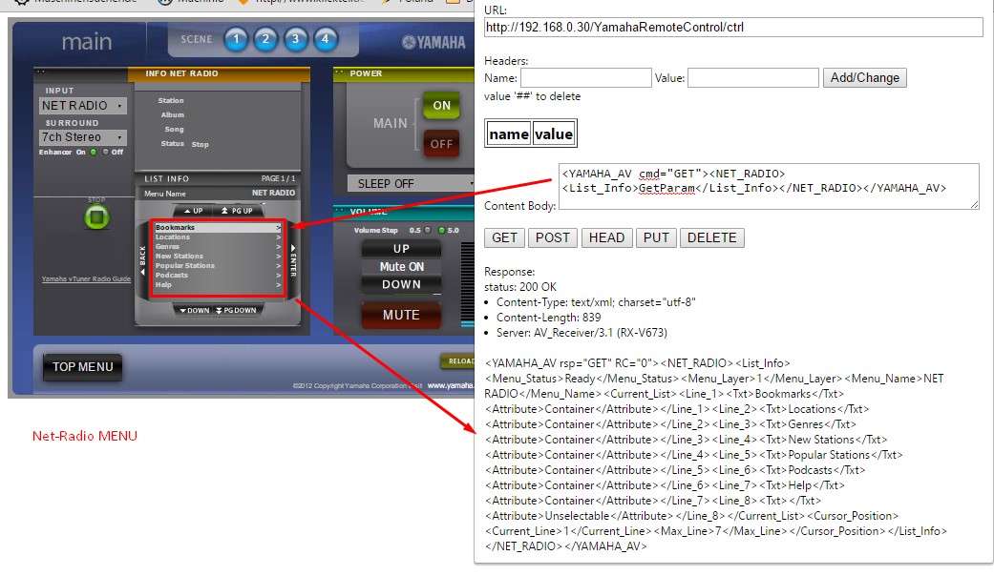
Task: Click the Content Body text area
Action: coord(769,186)
